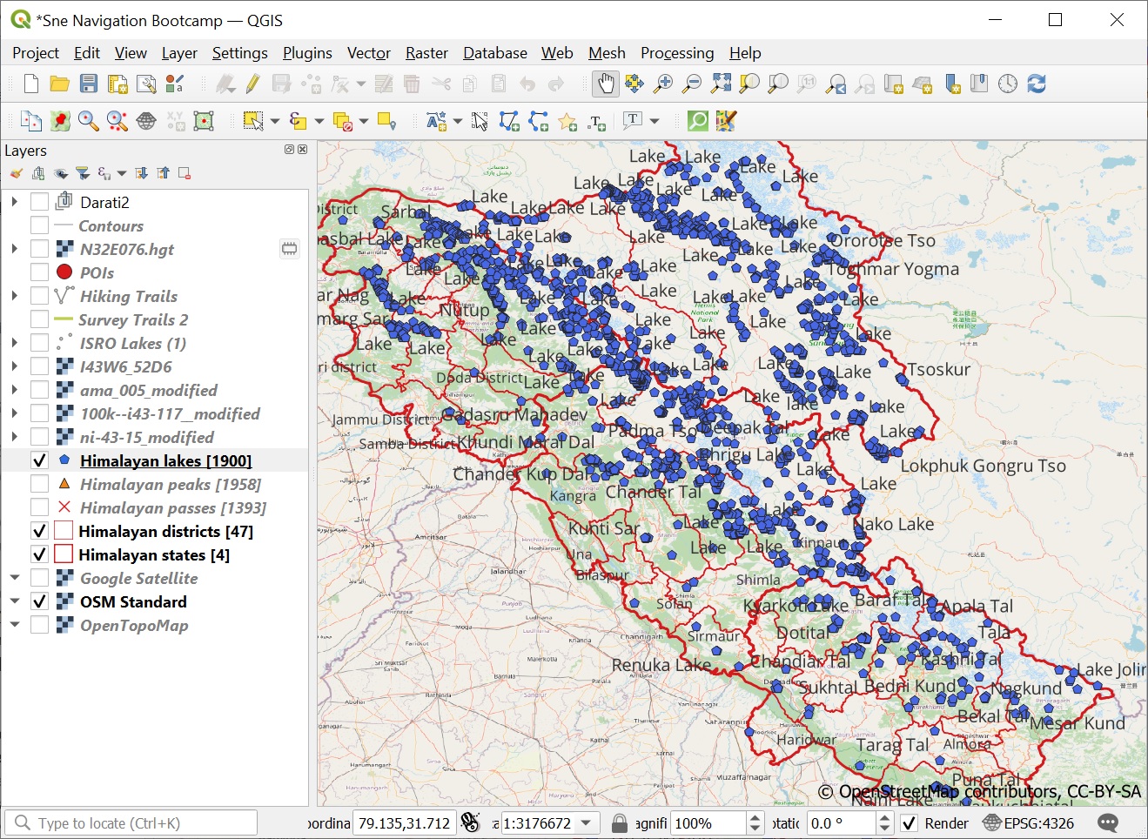The width and height of the screenshot is (1148, 839).
Task: Open the Processing menu
Action: pyautogui.click(x=676, y=53)
